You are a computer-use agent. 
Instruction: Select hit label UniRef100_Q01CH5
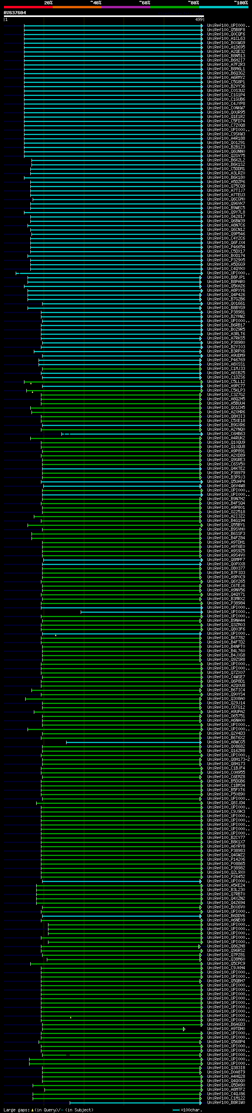[226, 407]
